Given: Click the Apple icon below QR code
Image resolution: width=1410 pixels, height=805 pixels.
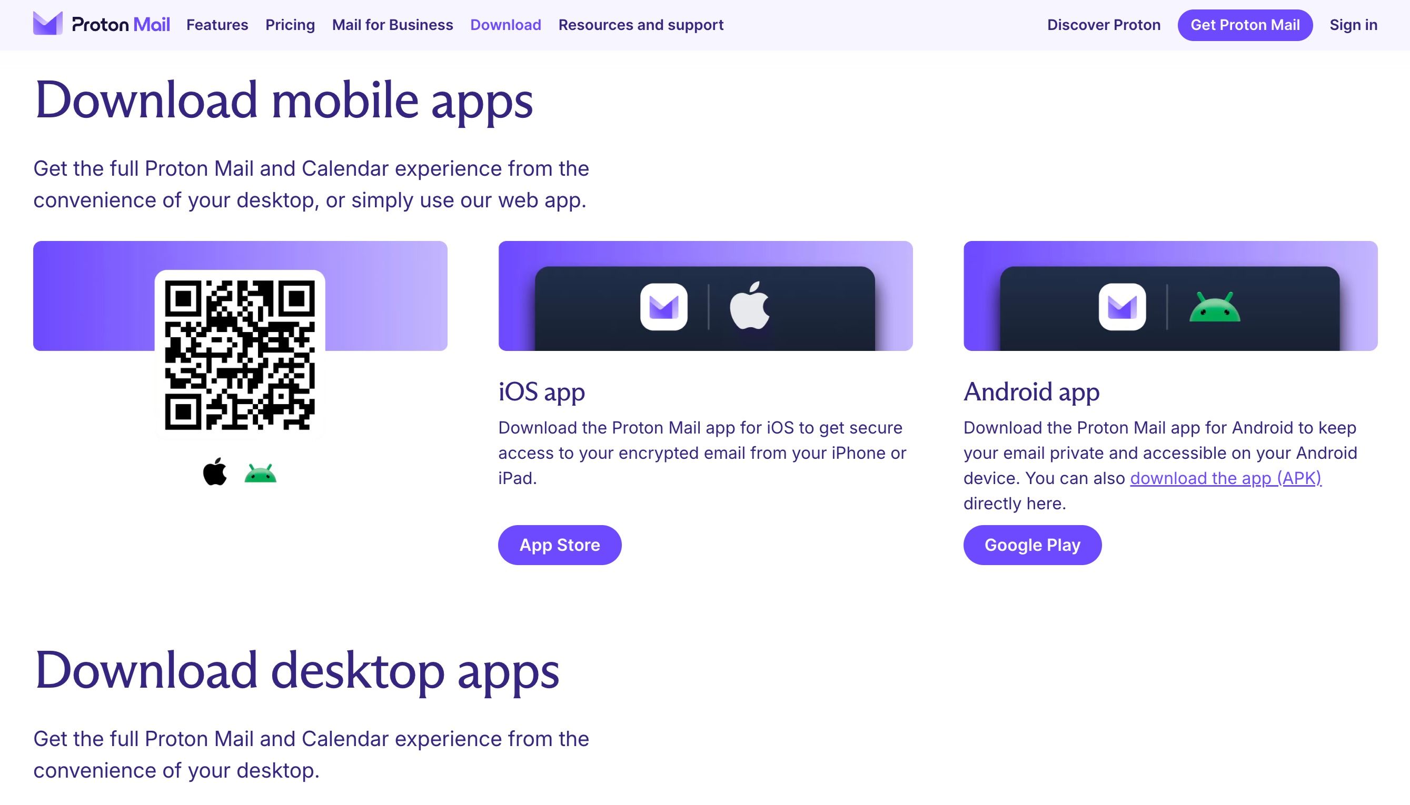Looking at the screenshot, I should point(215,471).
